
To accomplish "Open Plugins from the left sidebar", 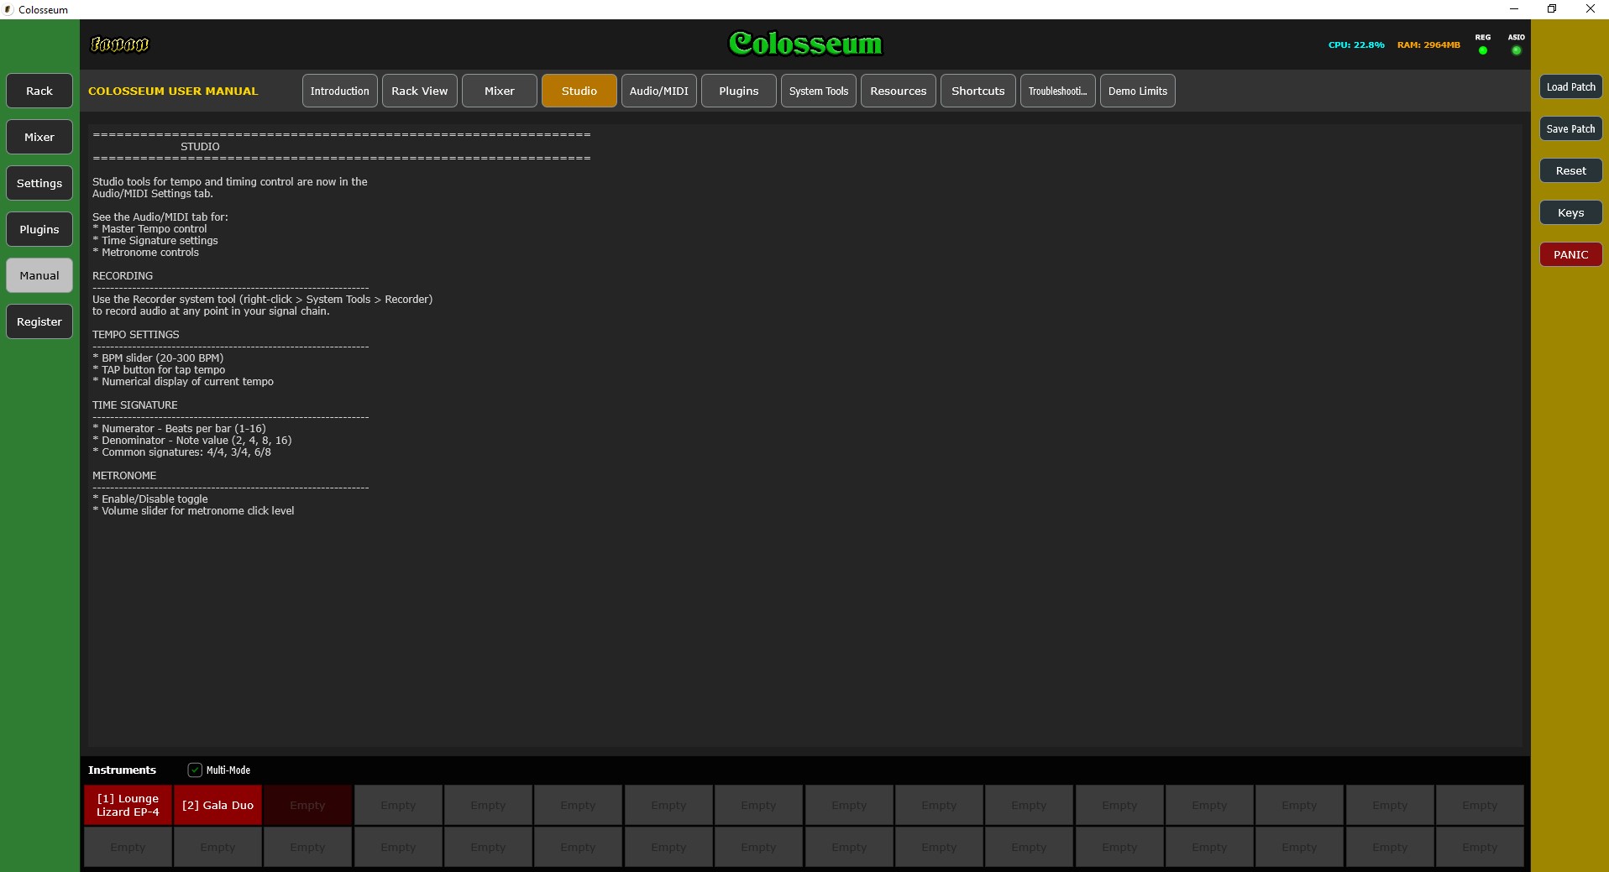I will tap(39, 229).
